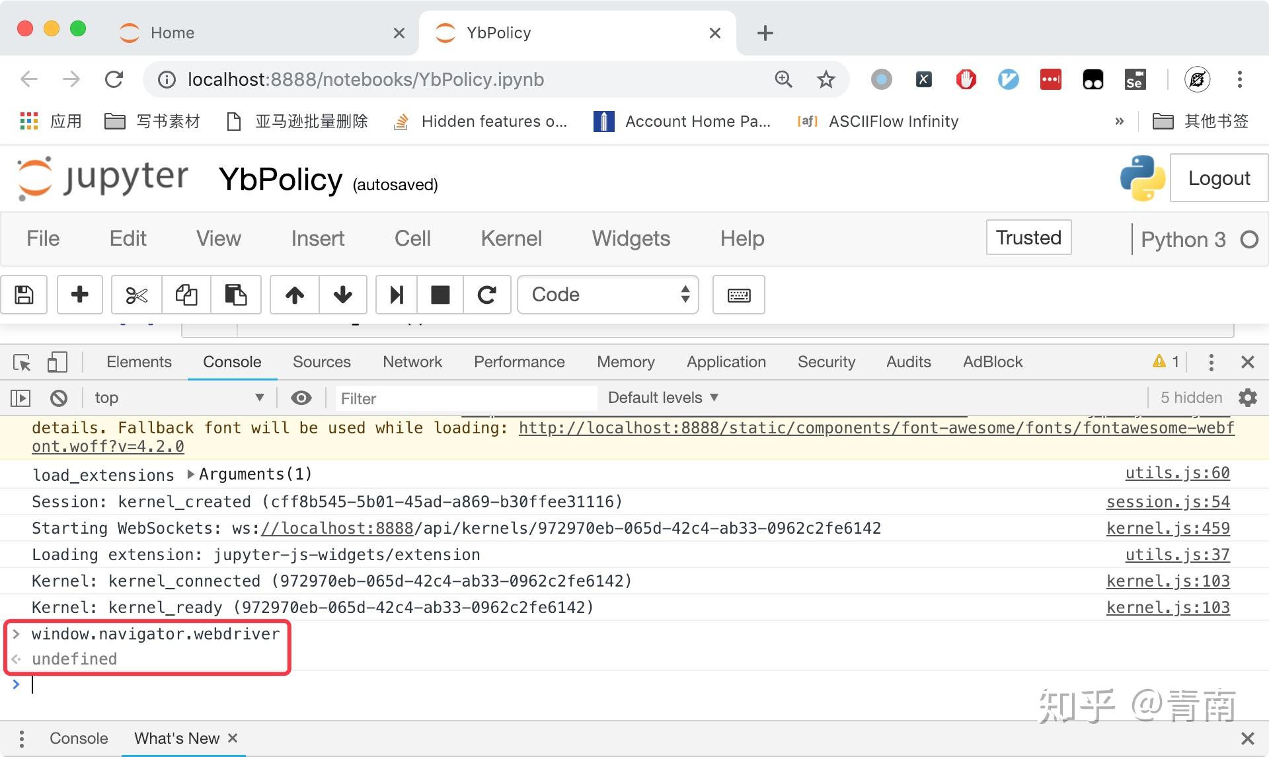Open the Kernel menu
This screenshot has width=1269, height=757.
510,238
